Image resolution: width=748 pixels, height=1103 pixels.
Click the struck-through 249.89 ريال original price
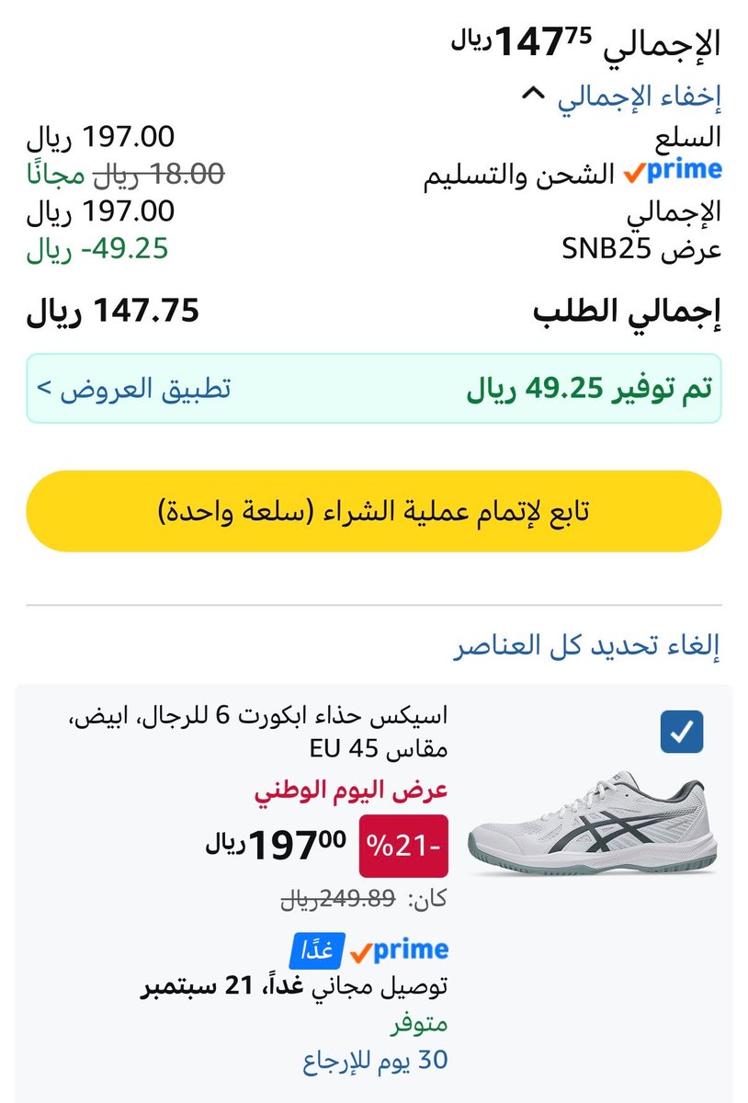pos(337,901)
